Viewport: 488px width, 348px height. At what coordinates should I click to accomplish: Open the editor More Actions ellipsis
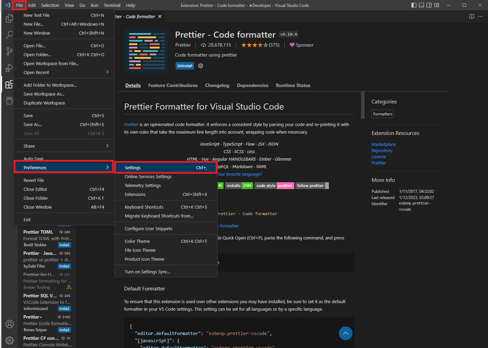(x=480, y=16)
